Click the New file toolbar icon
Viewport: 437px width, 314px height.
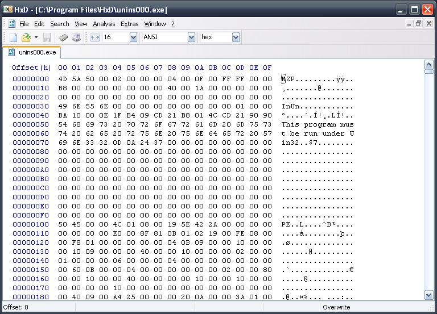coord(13,37)
